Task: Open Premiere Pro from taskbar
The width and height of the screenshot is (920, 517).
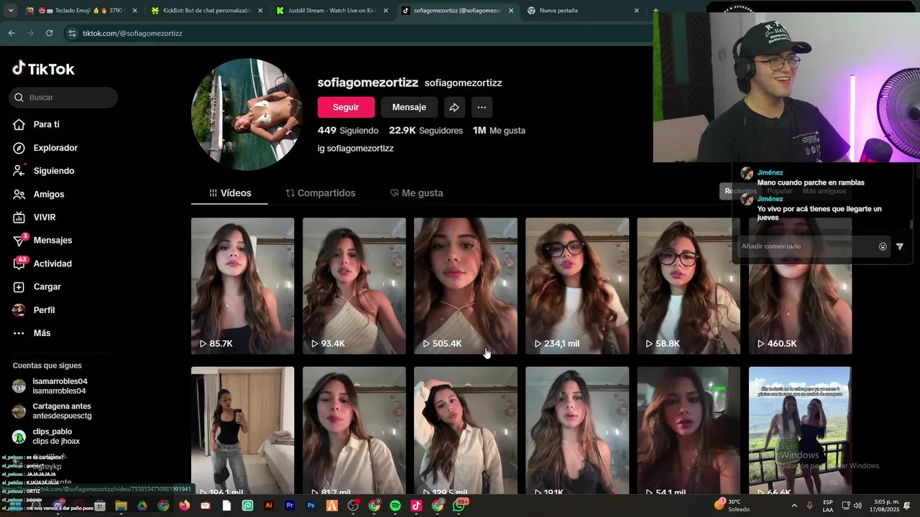Action: 290,506
